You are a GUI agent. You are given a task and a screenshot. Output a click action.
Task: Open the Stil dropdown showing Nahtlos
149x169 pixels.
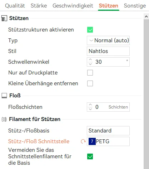coord(108,51)
